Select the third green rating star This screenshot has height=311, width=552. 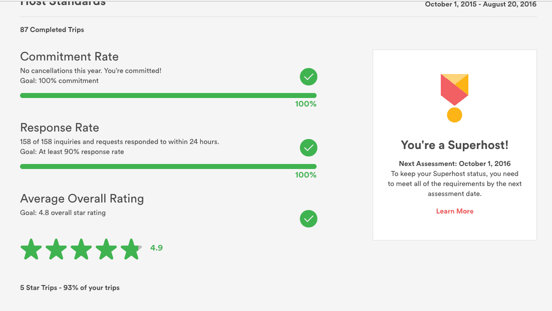tap(81, 249)
